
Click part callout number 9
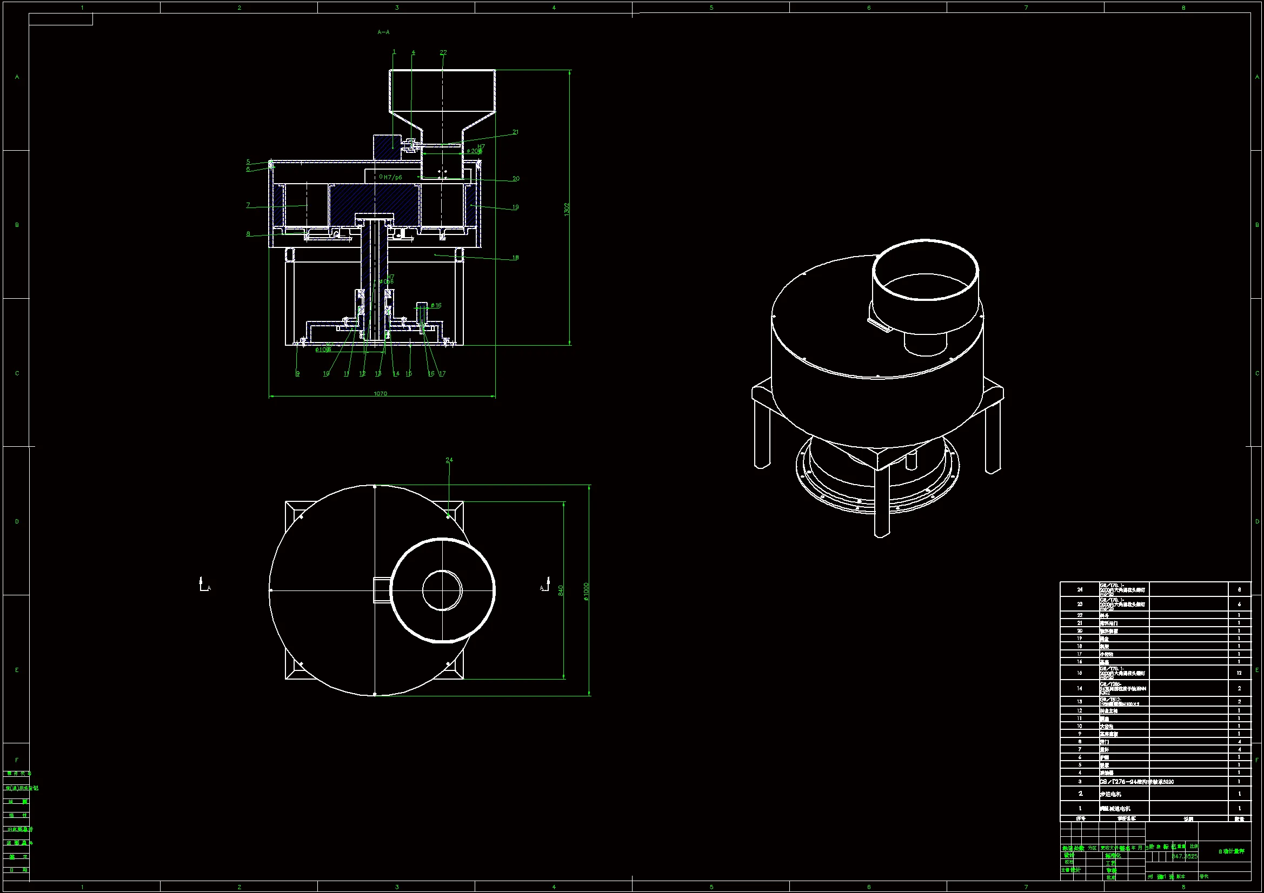(x=298, y=374)
